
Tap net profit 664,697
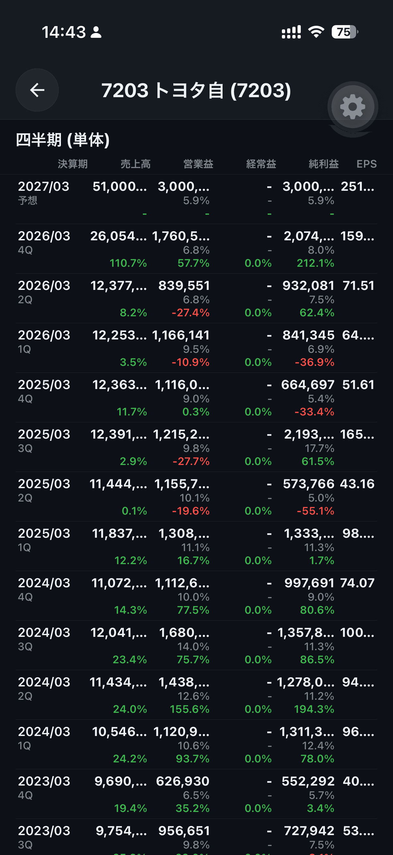307,385
